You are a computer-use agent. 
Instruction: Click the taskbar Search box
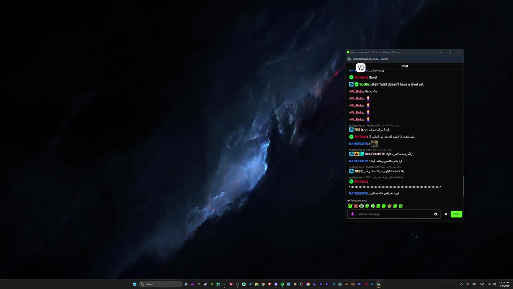click(x=160, y=284)
